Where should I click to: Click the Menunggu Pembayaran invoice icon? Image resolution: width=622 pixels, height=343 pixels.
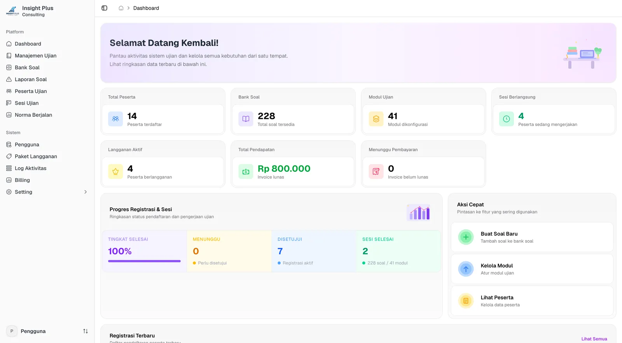(376, 171)
